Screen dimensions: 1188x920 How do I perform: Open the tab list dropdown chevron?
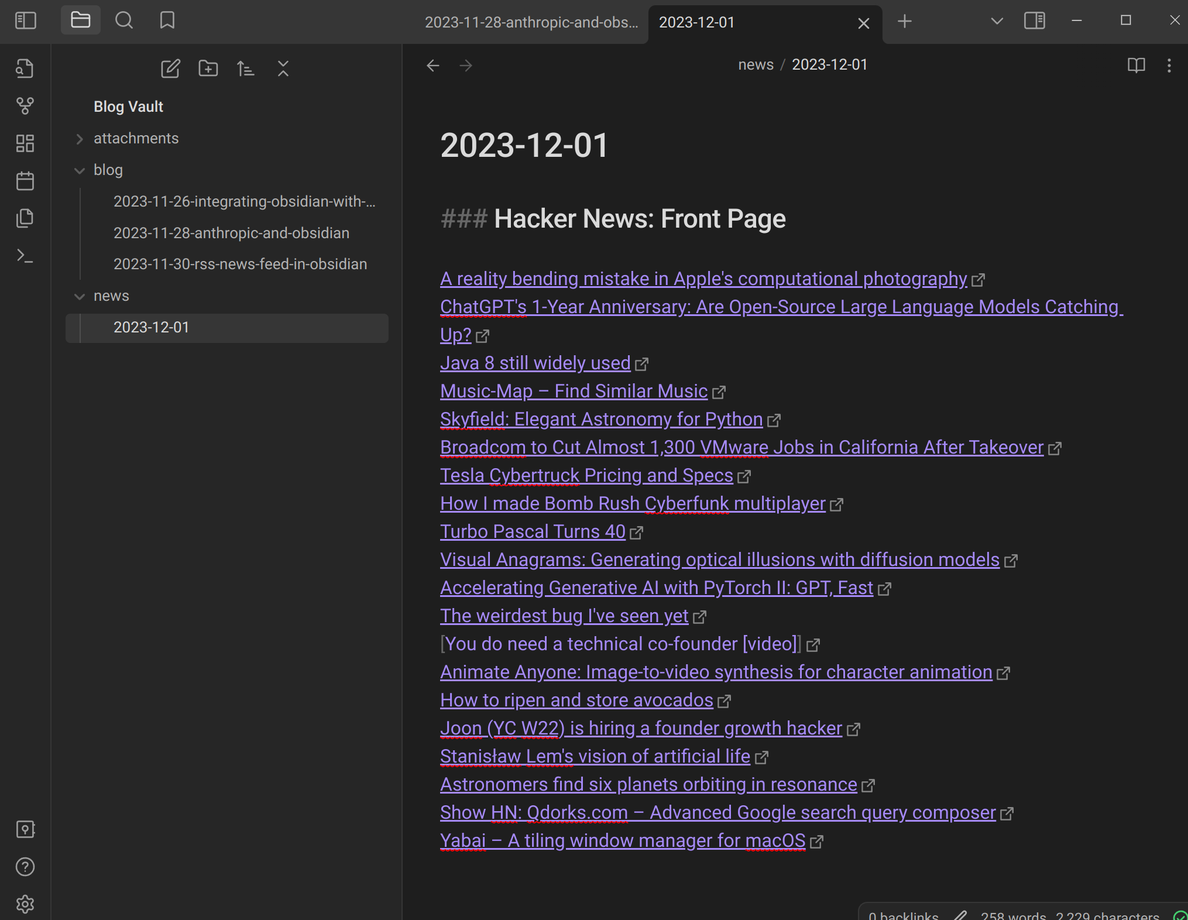click(996, 20)
